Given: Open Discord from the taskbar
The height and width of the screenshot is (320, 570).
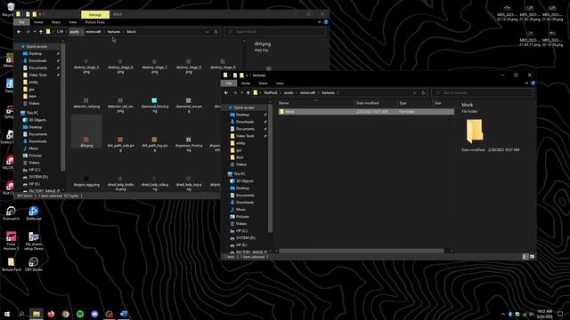Looking at the screenshot, I should pyautogui.click(x=94, y=314).
